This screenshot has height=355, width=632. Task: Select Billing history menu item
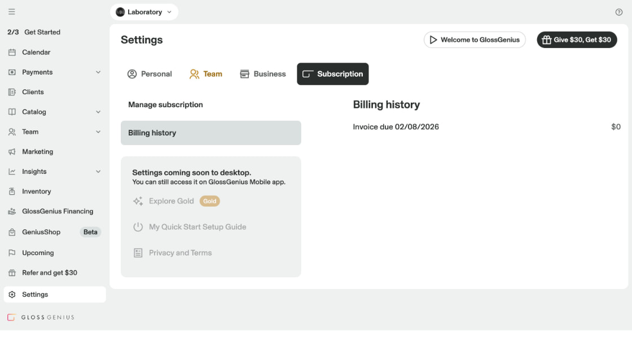[x=211, y=133]
